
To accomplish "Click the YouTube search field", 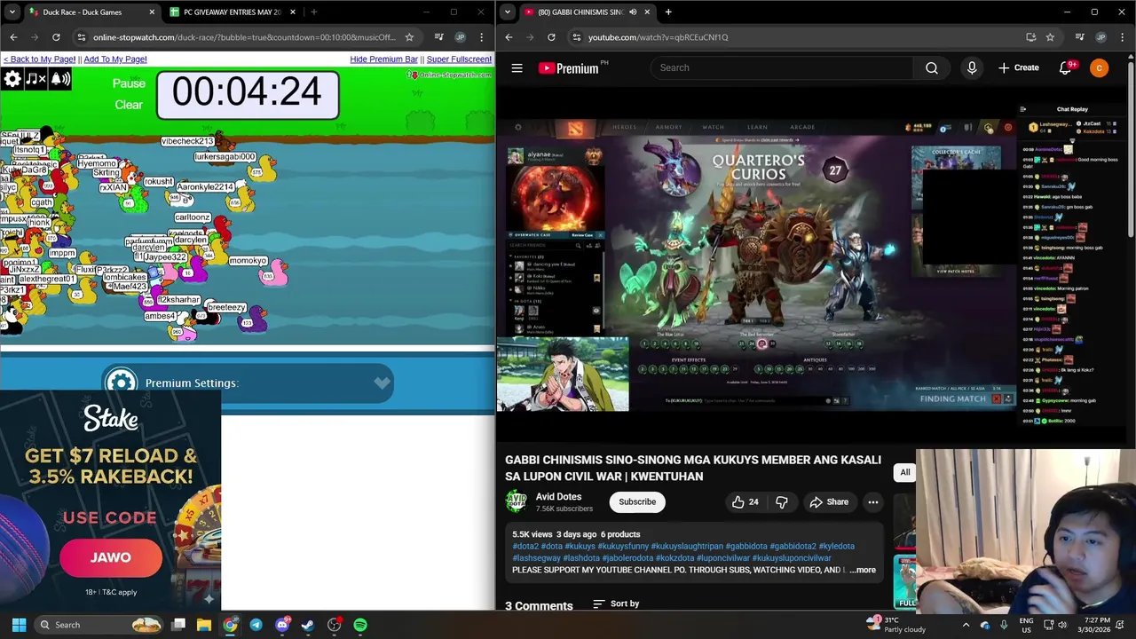I will pyautogui.click(x=781, y=67).
